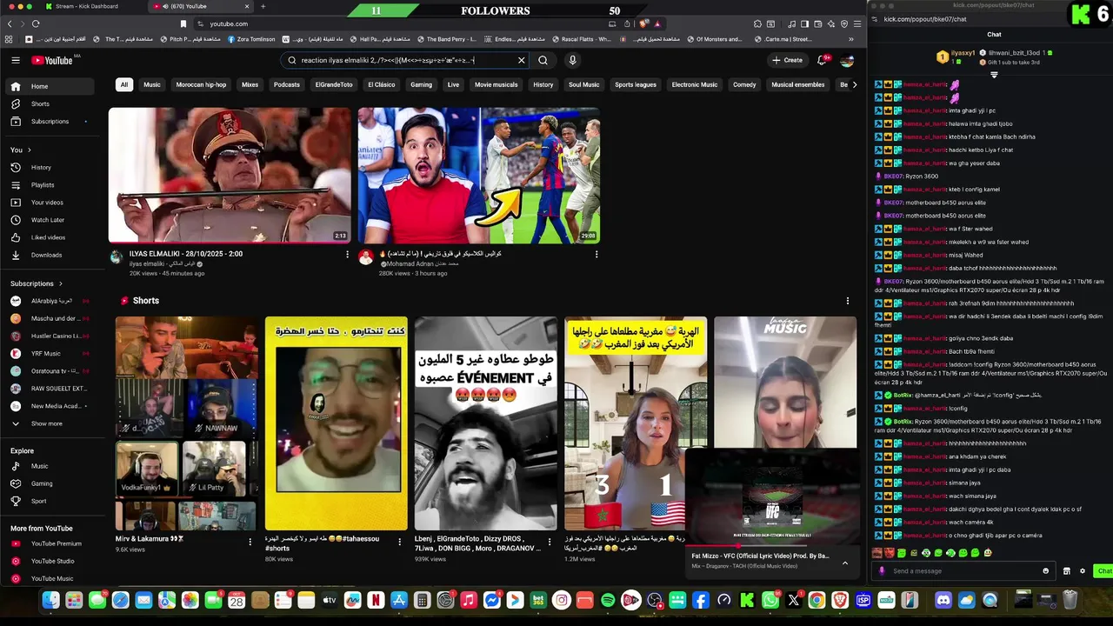Viewport: 1113px width, 626px height.
Task: Open a new browser tab
Action: coord(263,6)
